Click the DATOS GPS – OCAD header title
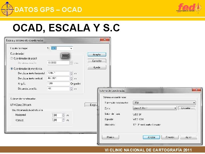This screenshot has height=154, width=205. 48,10
